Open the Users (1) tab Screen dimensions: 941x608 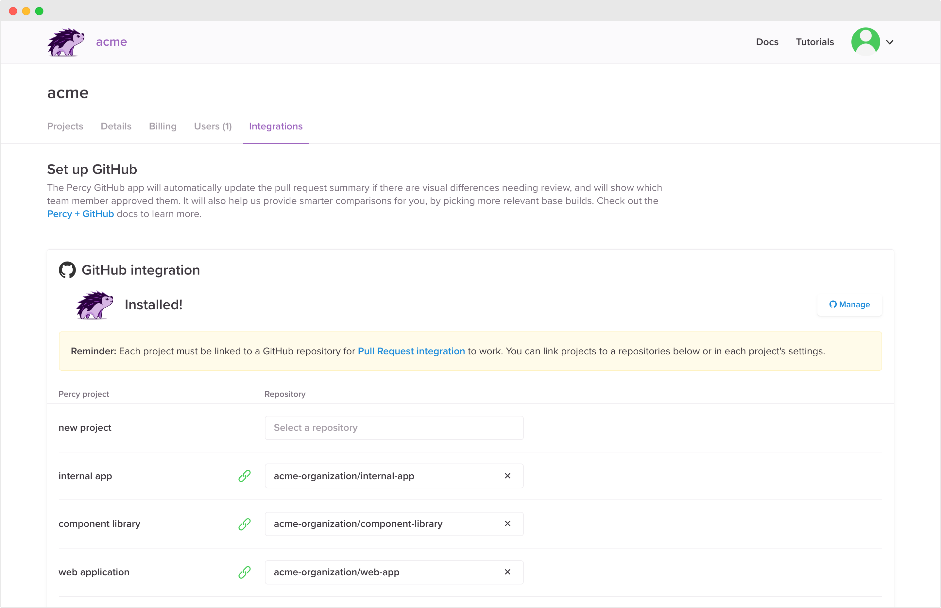click(x=213, y=126)
